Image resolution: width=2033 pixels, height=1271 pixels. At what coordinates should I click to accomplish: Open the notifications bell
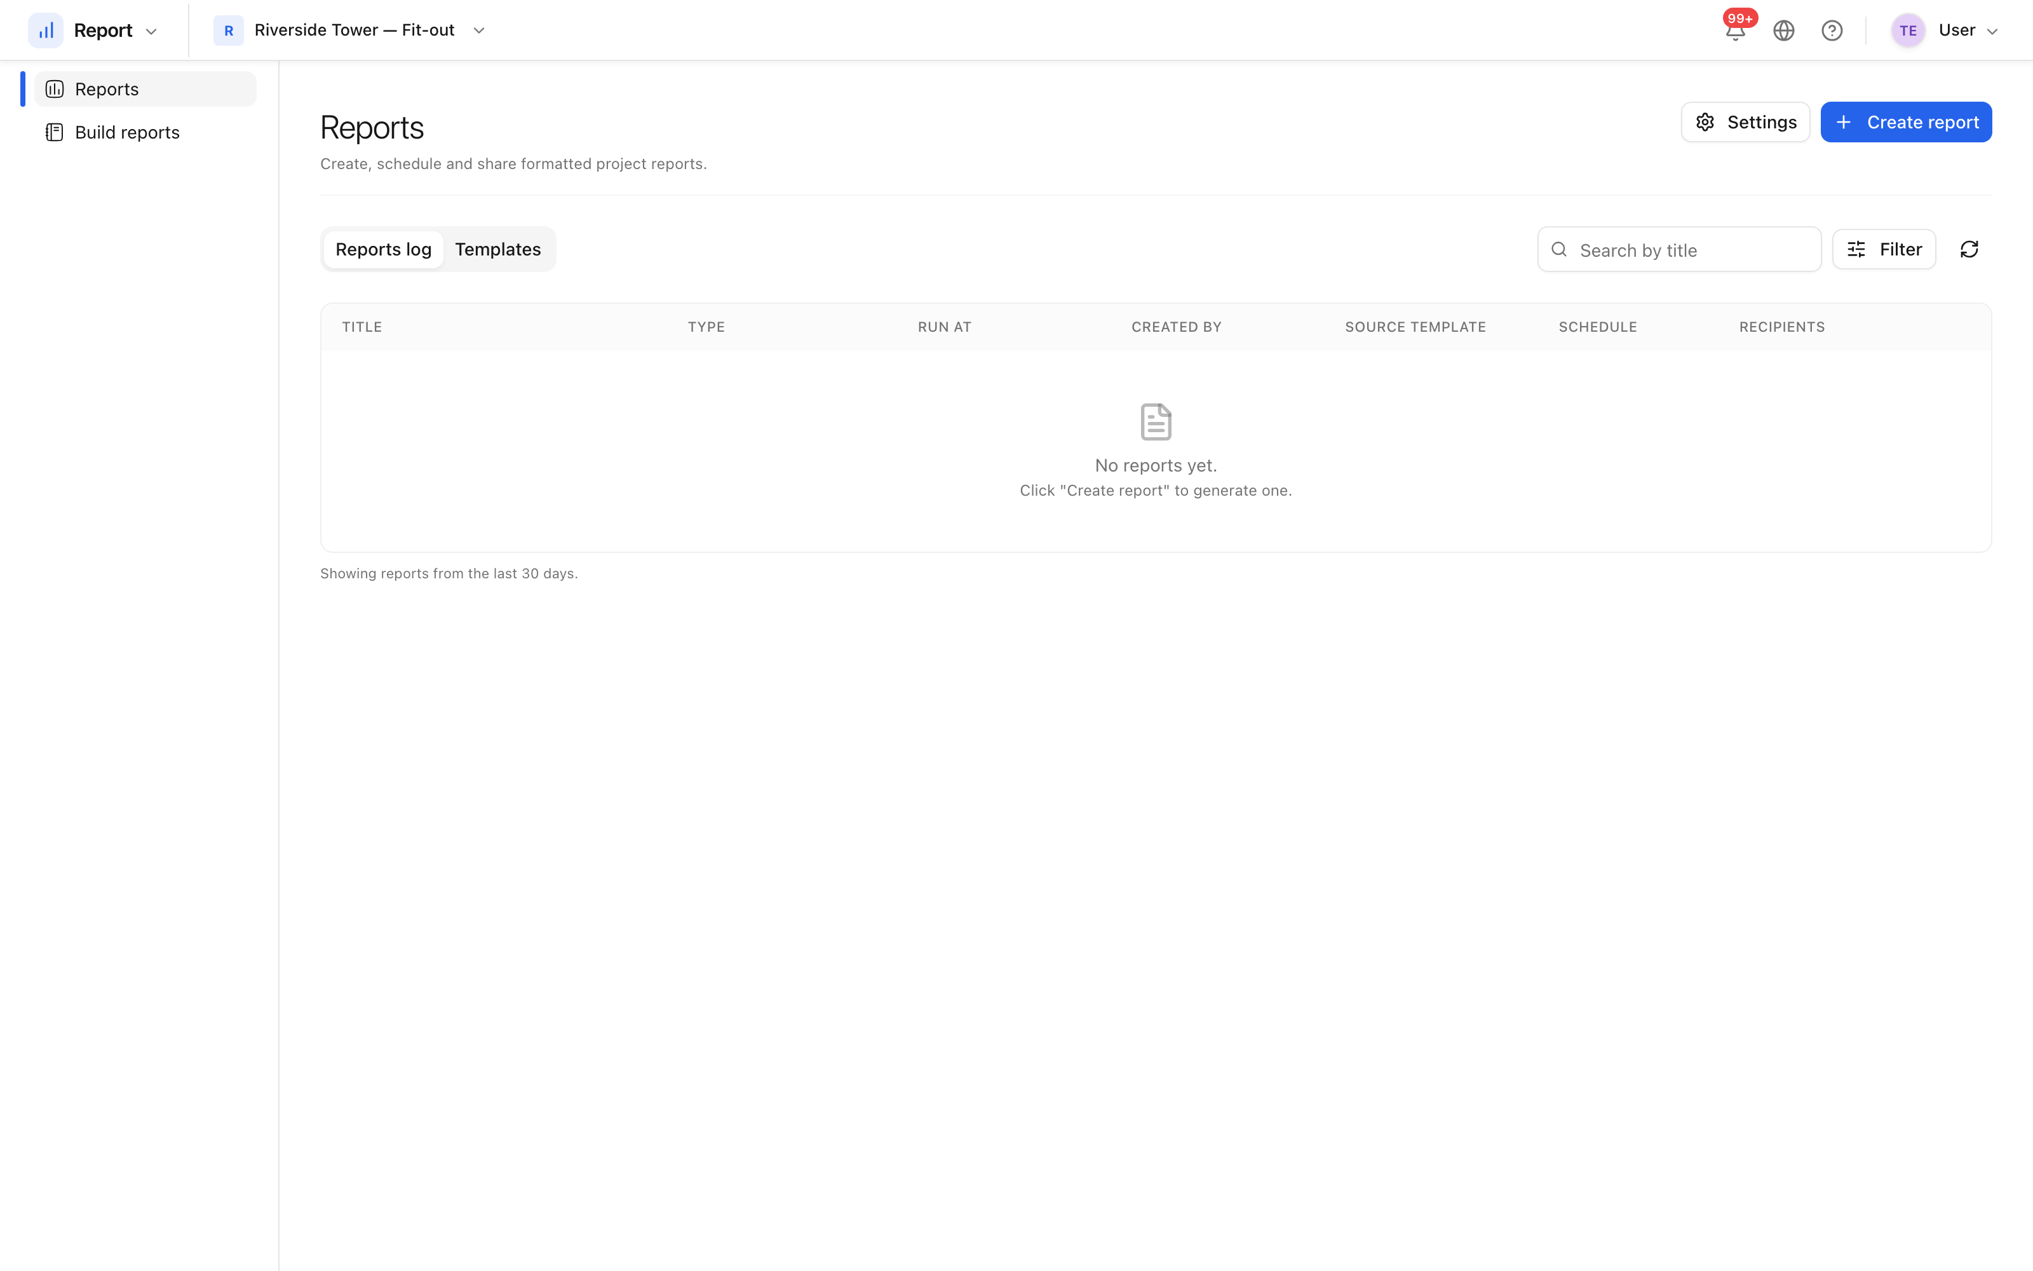coord(1735,31)
